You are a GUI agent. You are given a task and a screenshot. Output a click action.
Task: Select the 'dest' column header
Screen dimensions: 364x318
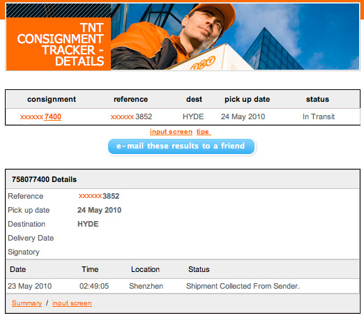[x=194, y=99]
